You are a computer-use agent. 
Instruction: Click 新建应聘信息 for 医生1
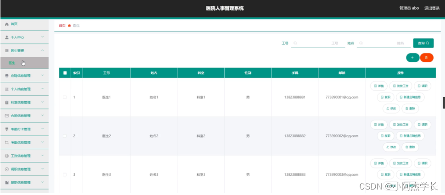pyautogui.click(x=411, y=97)
